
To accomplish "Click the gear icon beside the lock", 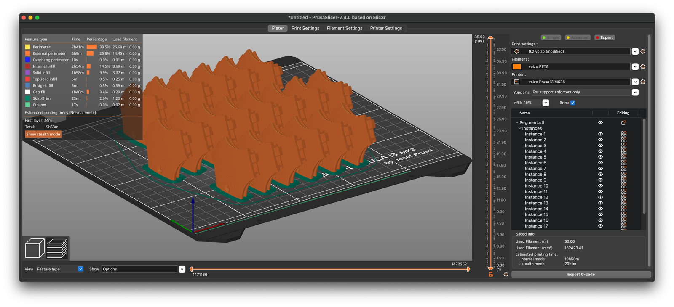I will [x=506, y=274].
